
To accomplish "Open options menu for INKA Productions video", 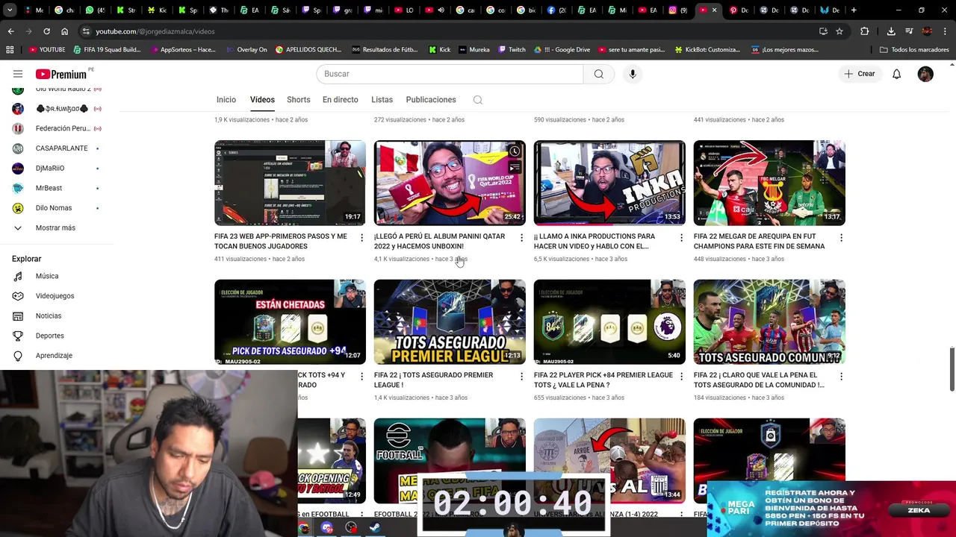I will coord(681,238).
